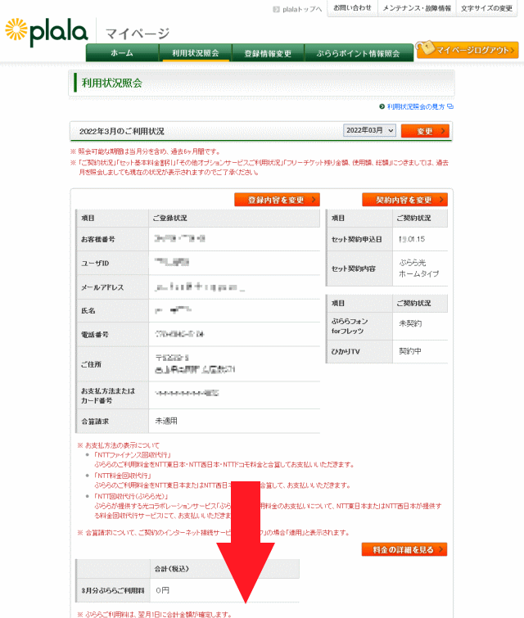Screen dimensions: 524x618
Task: Click the 合計(税込) column header
Action: [x=171, y=569]
